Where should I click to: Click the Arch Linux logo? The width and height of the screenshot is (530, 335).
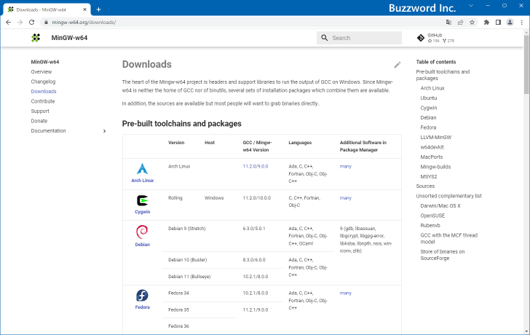point(142,169)
